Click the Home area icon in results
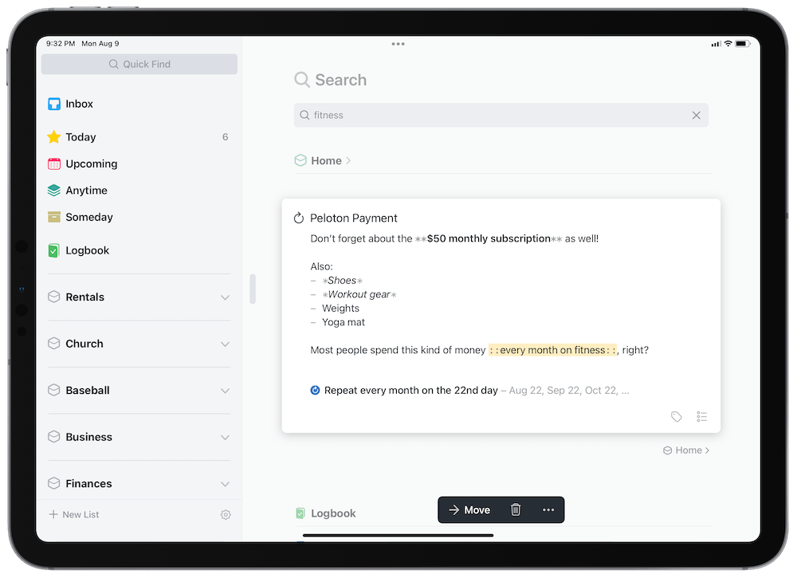This screenshot has width=797, height=578. pyautogui.click(x=300, y=160)
